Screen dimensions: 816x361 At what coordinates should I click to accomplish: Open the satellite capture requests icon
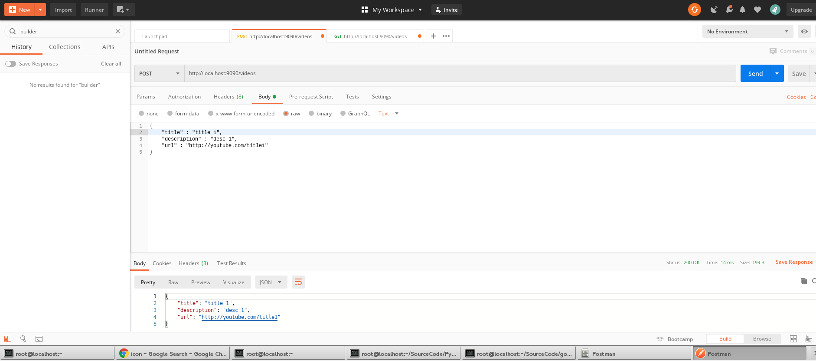point(714,10)
